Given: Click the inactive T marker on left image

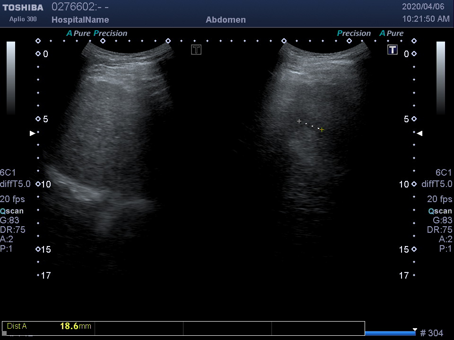Looking at the screenshot, I should click(x=196, y=50).
